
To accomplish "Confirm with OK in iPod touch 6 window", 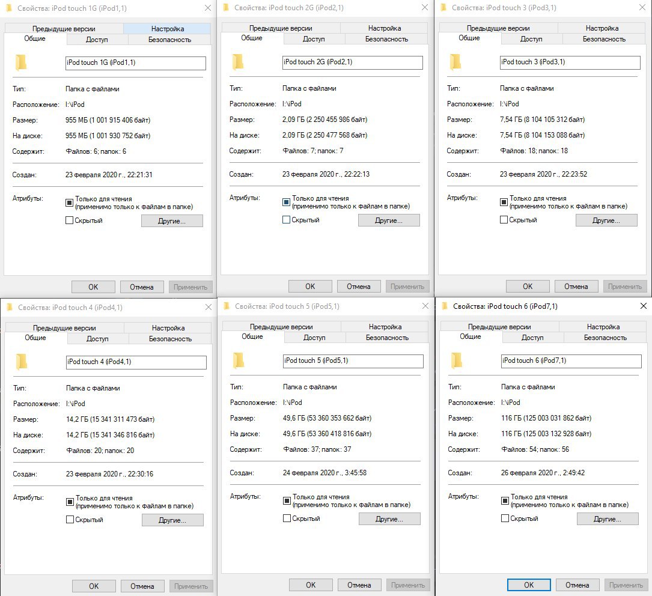I will click(529, 585).
